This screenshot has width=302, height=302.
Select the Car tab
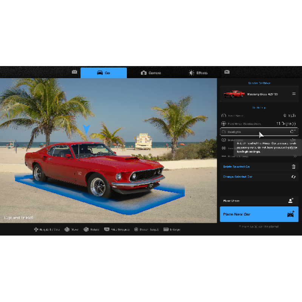coord(104,73)
